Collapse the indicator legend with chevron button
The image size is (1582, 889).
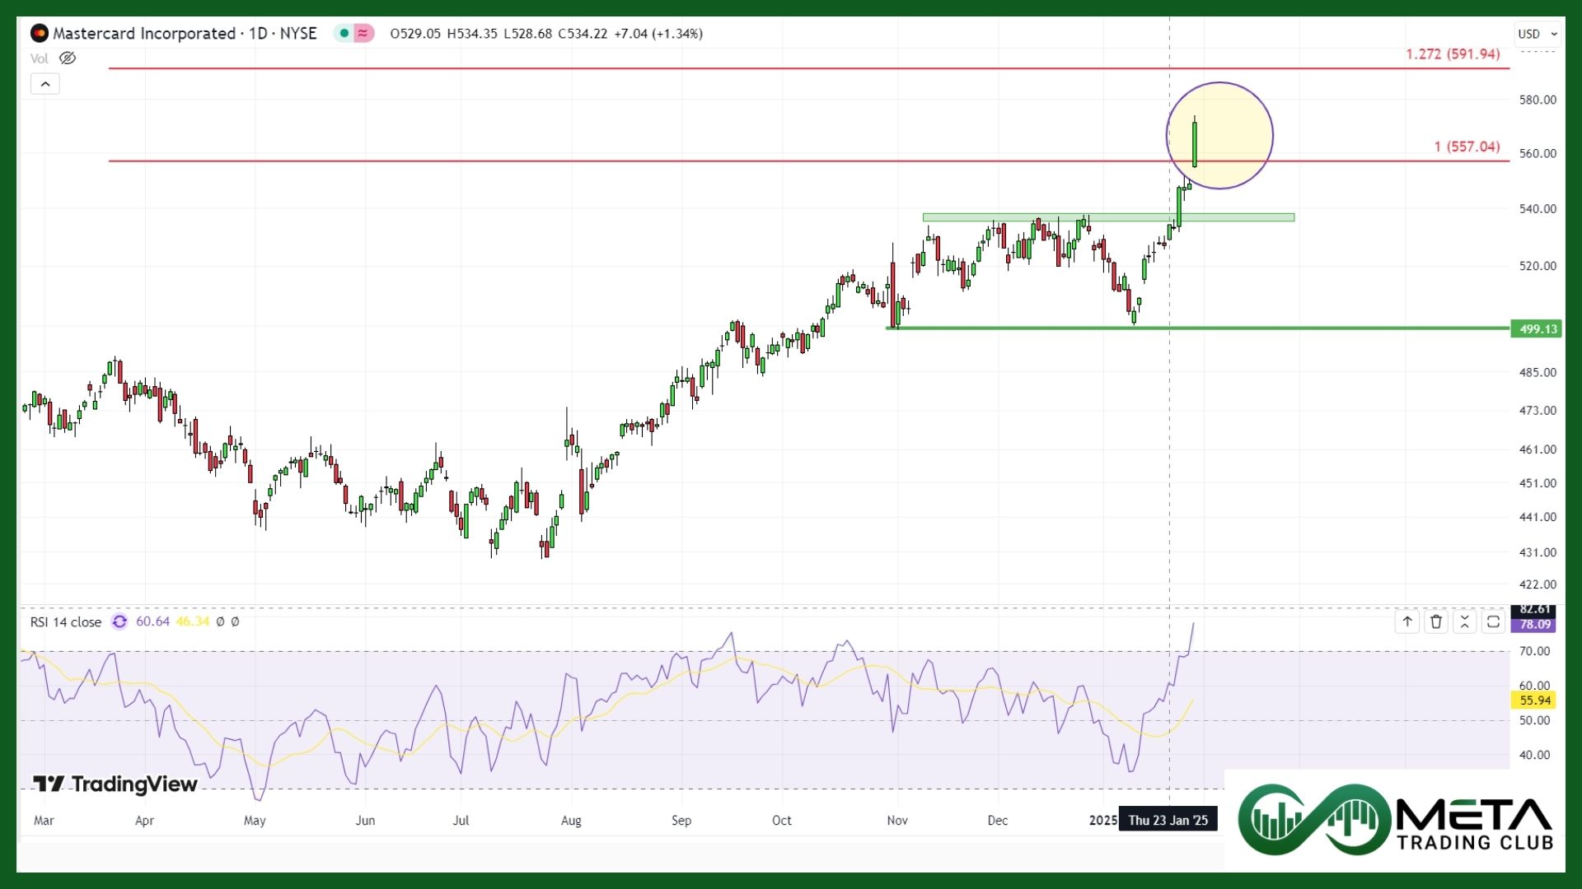tap(45, 84)
